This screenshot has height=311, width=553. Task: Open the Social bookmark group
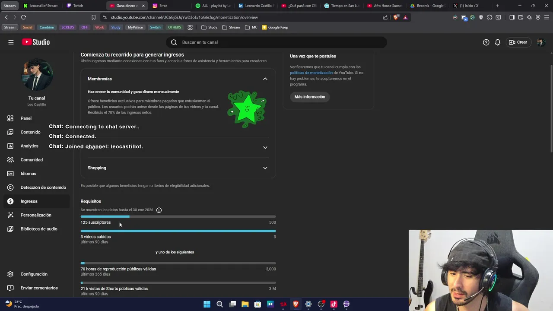28,27
